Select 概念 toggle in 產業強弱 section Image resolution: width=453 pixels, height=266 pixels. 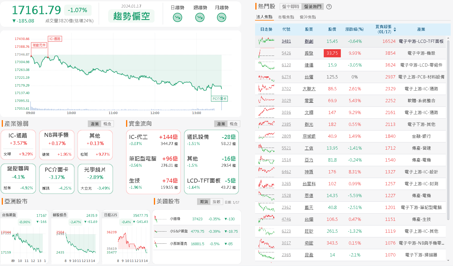pos(107,124)
